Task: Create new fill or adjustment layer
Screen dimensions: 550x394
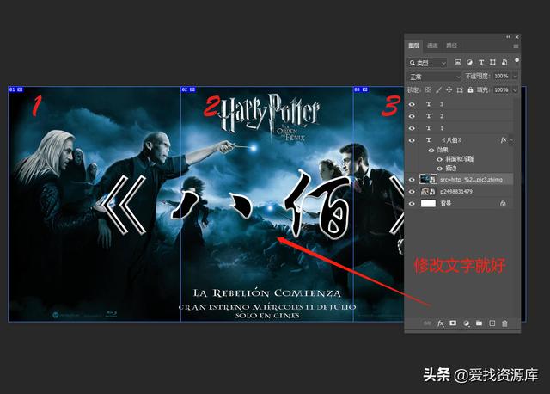Action: [466, 323]
